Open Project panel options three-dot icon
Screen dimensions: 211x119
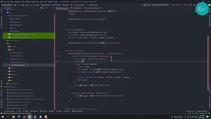(51, 8)
